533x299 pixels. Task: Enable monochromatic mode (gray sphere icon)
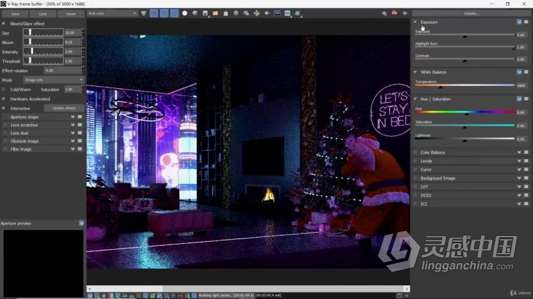coord(195,13)
